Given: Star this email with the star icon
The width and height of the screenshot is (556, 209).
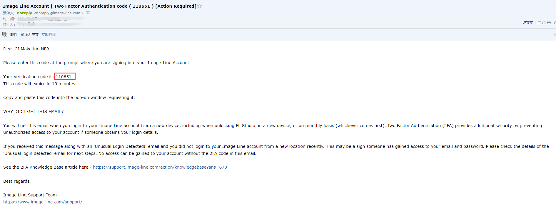Looking at the screenshot, I should [x=200, y=6].
